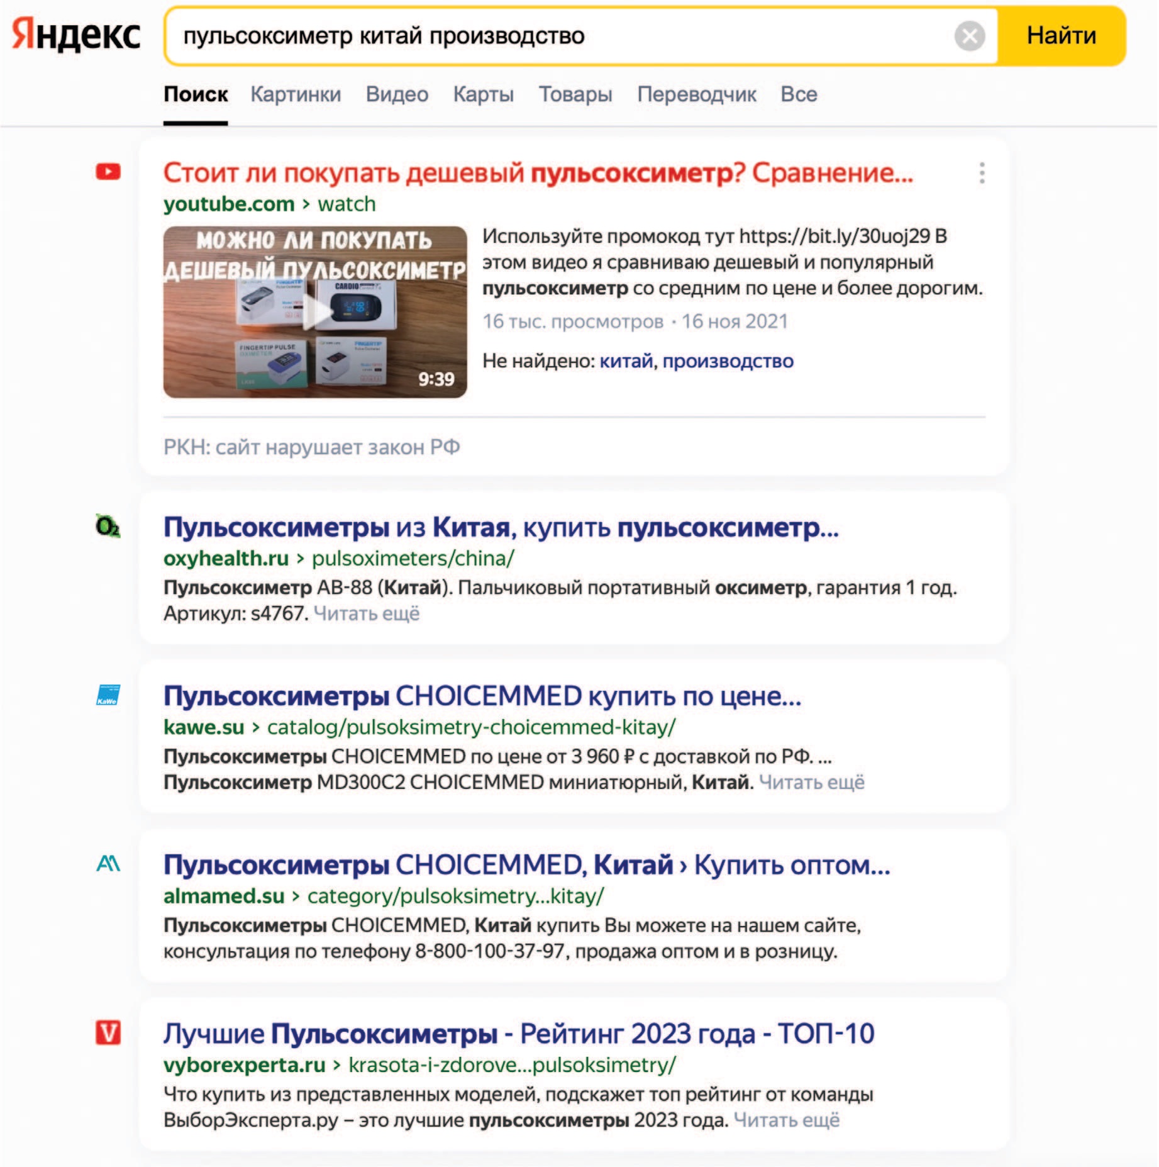Open the Переводчик tab

click(696, 94)
